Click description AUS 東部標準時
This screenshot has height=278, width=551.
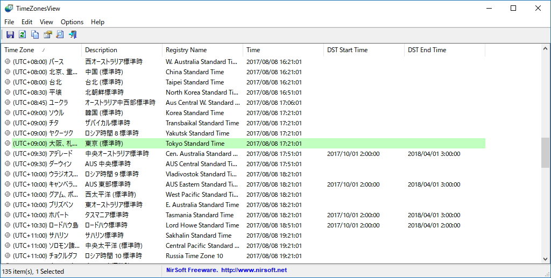click(x=108, y=184)
